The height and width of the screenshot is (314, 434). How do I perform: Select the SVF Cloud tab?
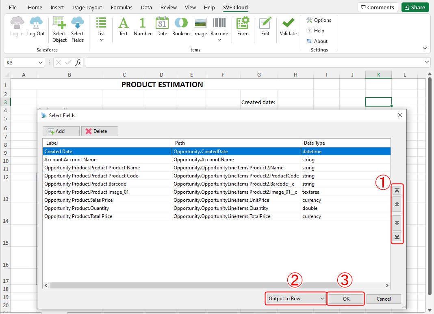point(235,7)
